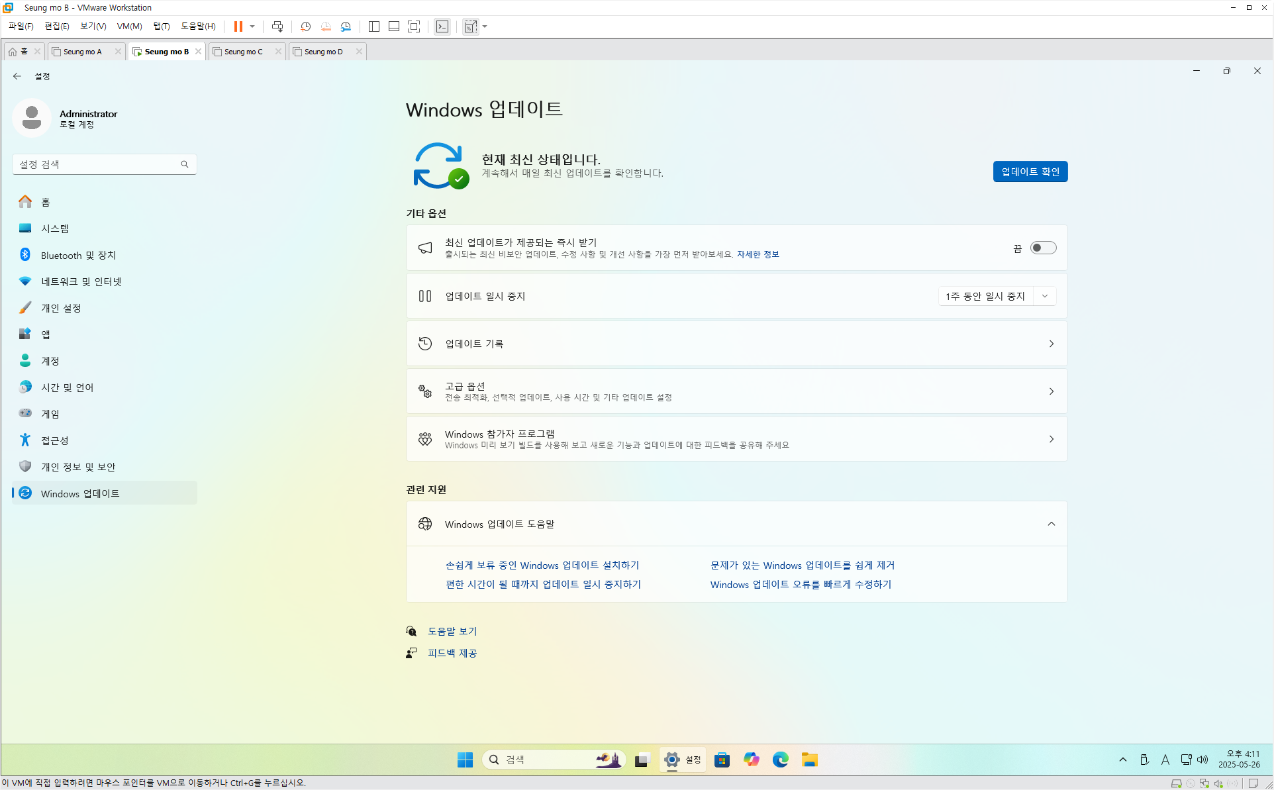
Task: Toggle 최신 업데이트 즉시 받기 switch
Action: (x=1043, y=248)
